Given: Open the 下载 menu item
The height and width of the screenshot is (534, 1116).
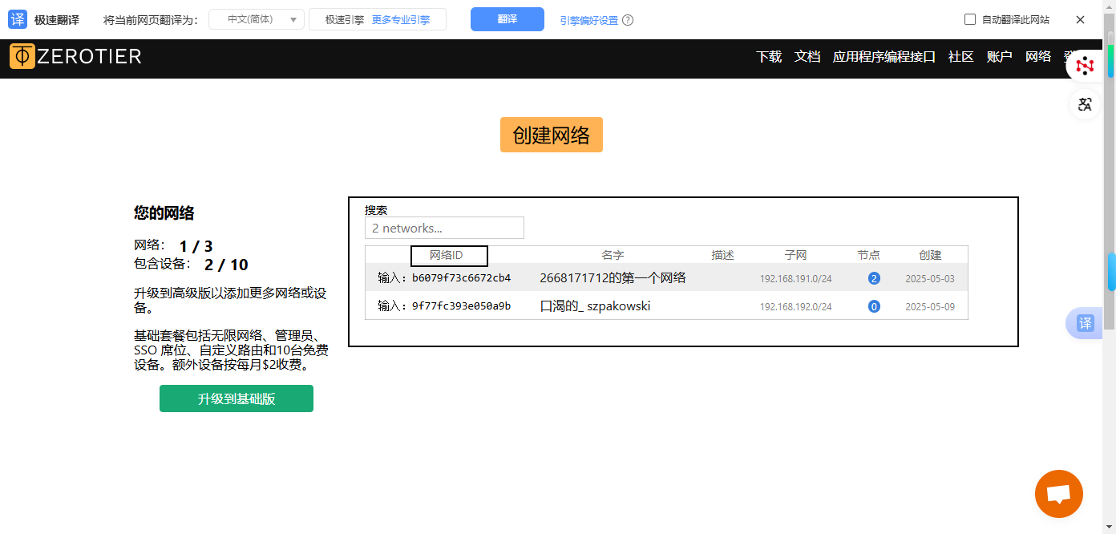Looking at the screenshot, I should click(769, 57).
